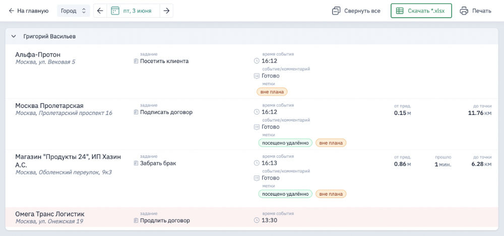Click the collapse-all stacked windows icon
The width and height of the screenshot is (504, 236).
[x=336, y=11]
